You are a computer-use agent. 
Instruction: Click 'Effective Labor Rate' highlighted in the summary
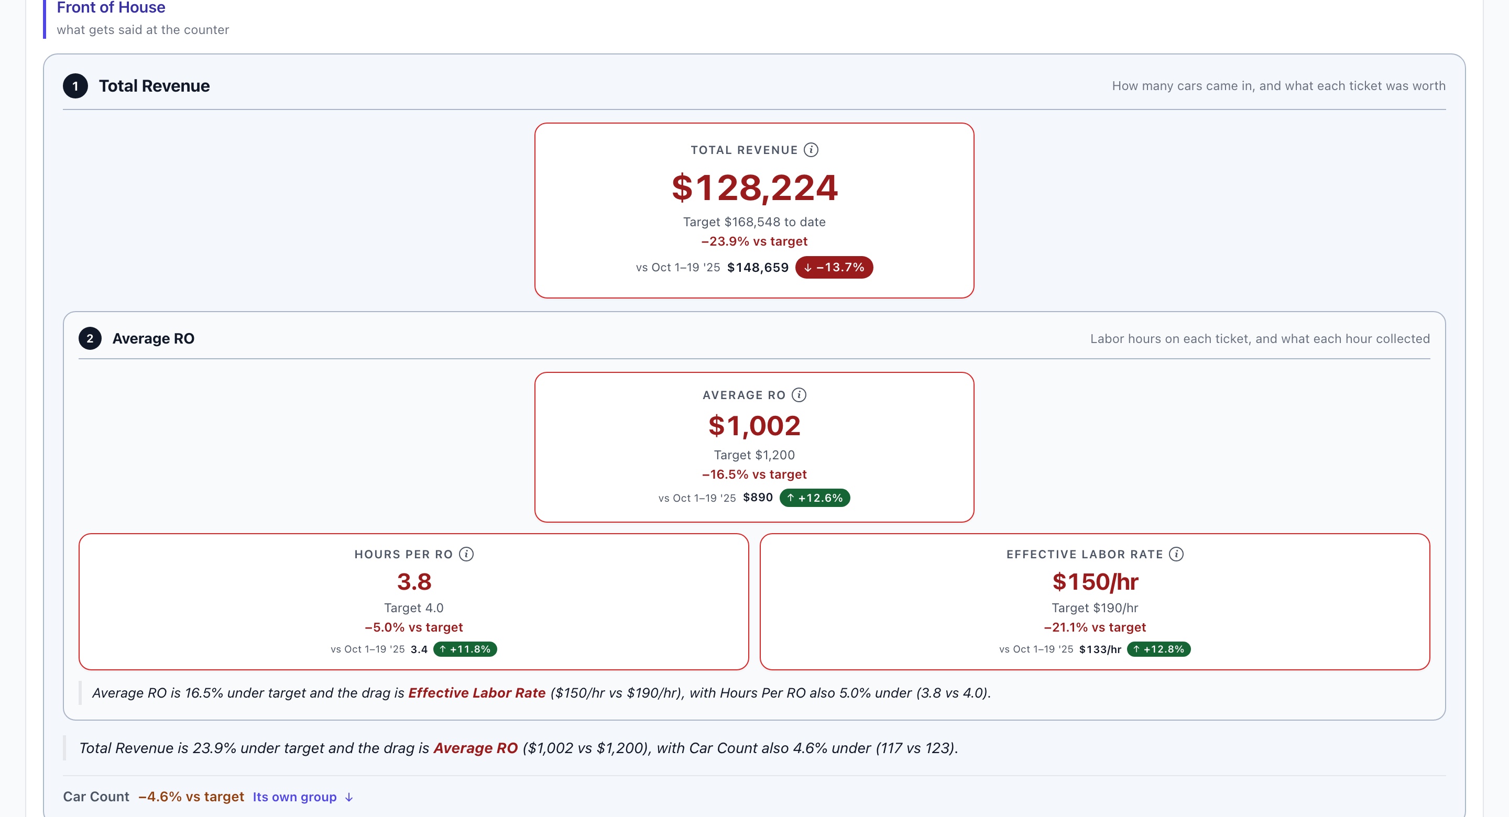[477, 693]
